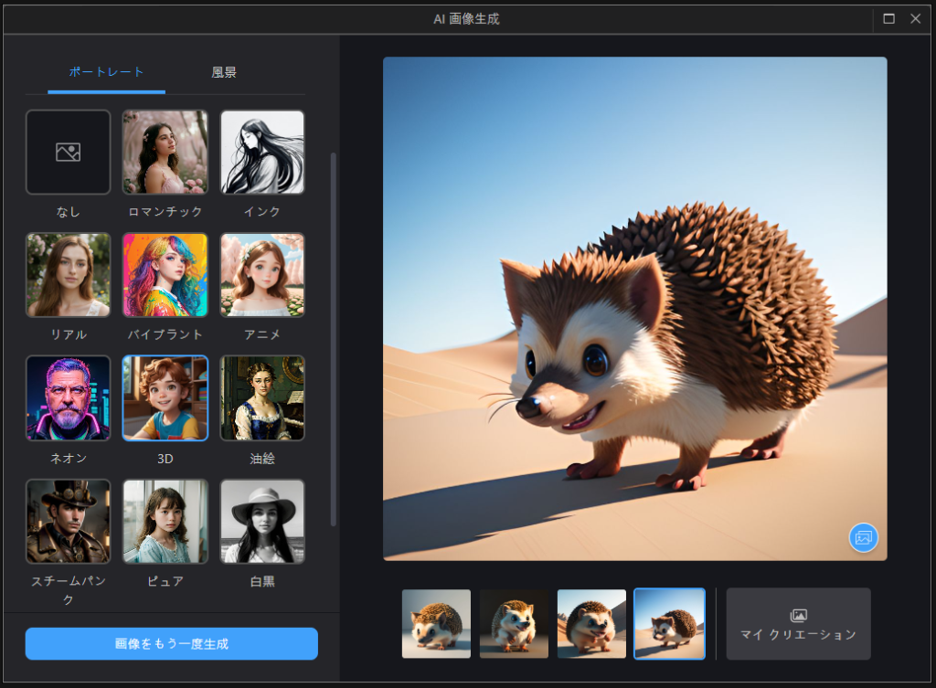Image resolution: width=936 pixels, height=688 pixels.
Task: Select the 白黒 monochrome style
Action: [x=262, y=522]
